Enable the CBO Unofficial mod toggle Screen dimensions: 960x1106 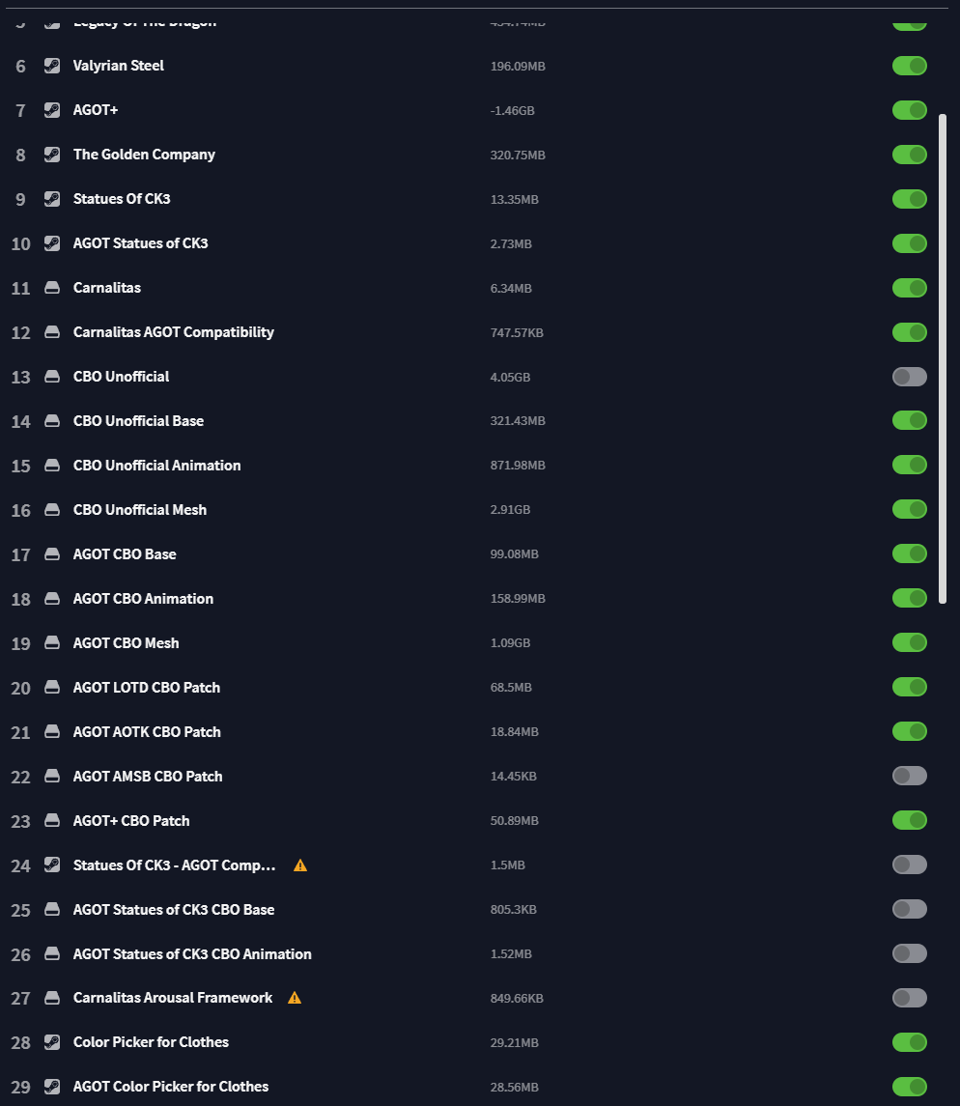pyautogui.click(x=909, y=377)
